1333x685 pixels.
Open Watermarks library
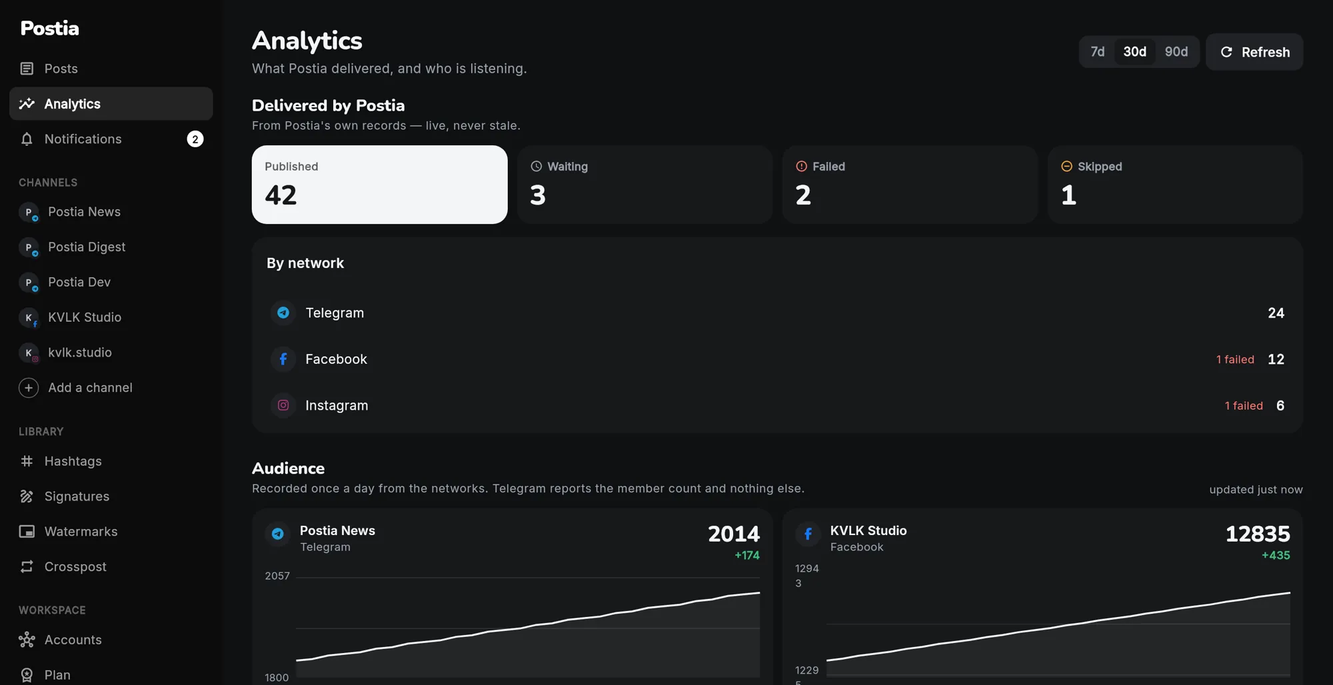click(x=111, y=532)
